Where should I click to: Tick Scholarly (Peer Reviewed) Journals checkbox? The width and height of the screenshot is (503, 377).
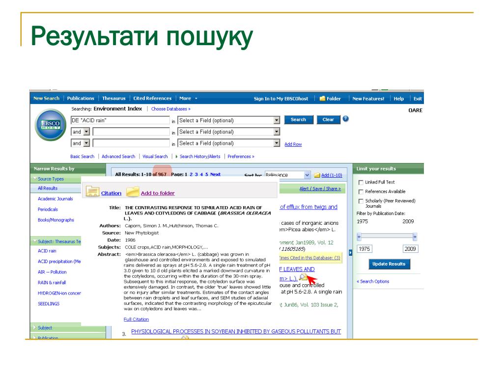(361, 201)
